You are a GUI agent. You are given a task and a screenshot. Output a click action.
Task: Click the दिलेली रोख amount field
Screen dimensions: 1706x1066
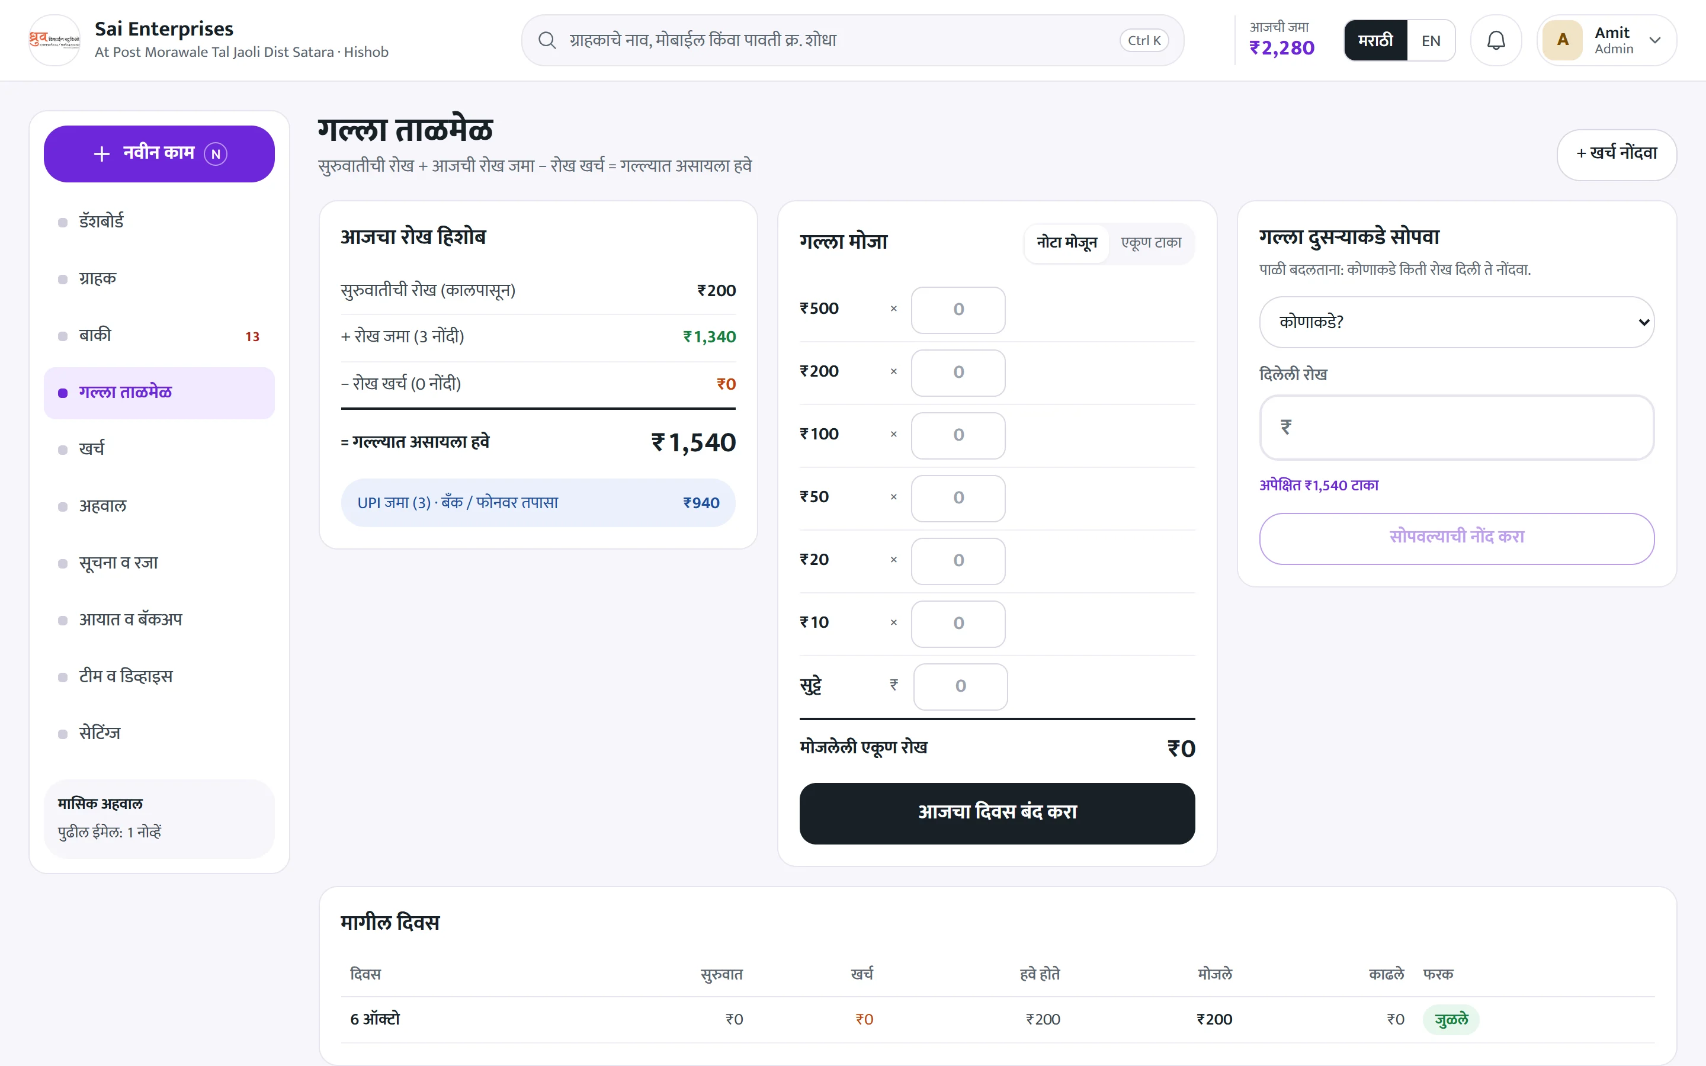coord(1457,427)
